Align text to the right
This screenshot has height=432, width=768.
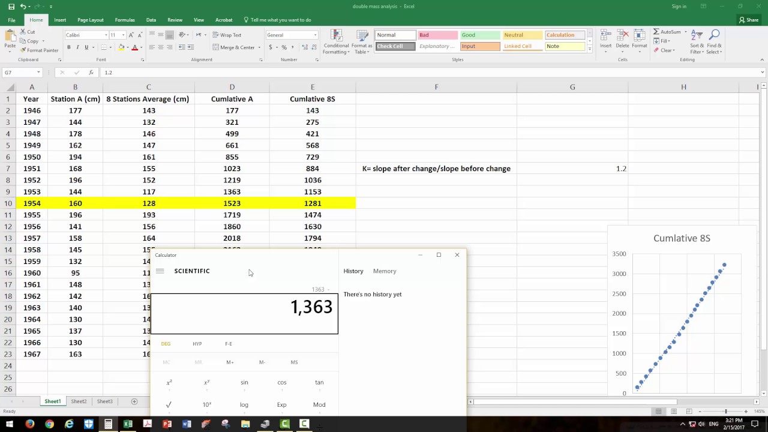tap(170, 47)
